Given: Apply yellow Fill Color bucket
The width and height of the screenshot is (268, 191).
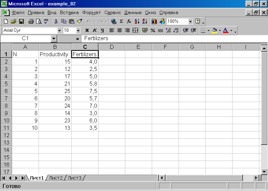Looking at the screenshot, I should point(214,30).
